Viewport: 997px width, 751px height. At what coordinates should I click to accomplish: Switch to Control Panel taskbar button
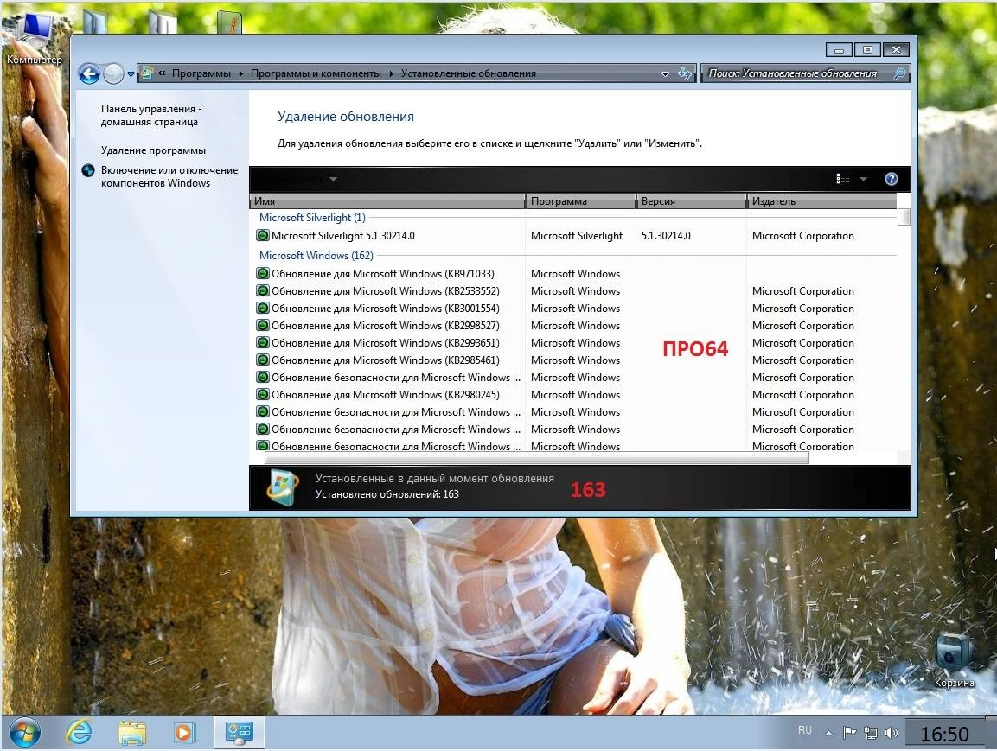pos(239,733)
